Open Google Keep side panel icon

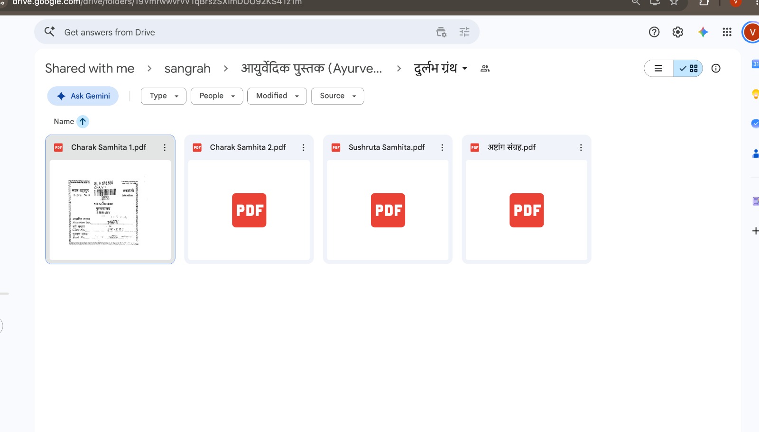coord(755,94)
